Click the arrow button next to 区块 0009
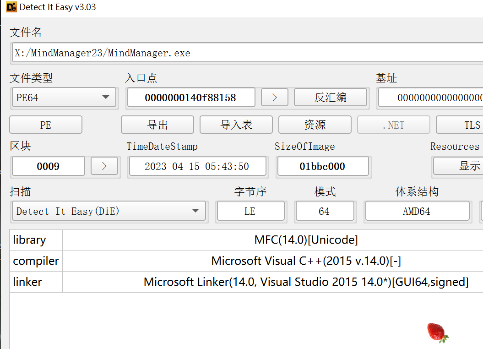 (x=104, y=166)
